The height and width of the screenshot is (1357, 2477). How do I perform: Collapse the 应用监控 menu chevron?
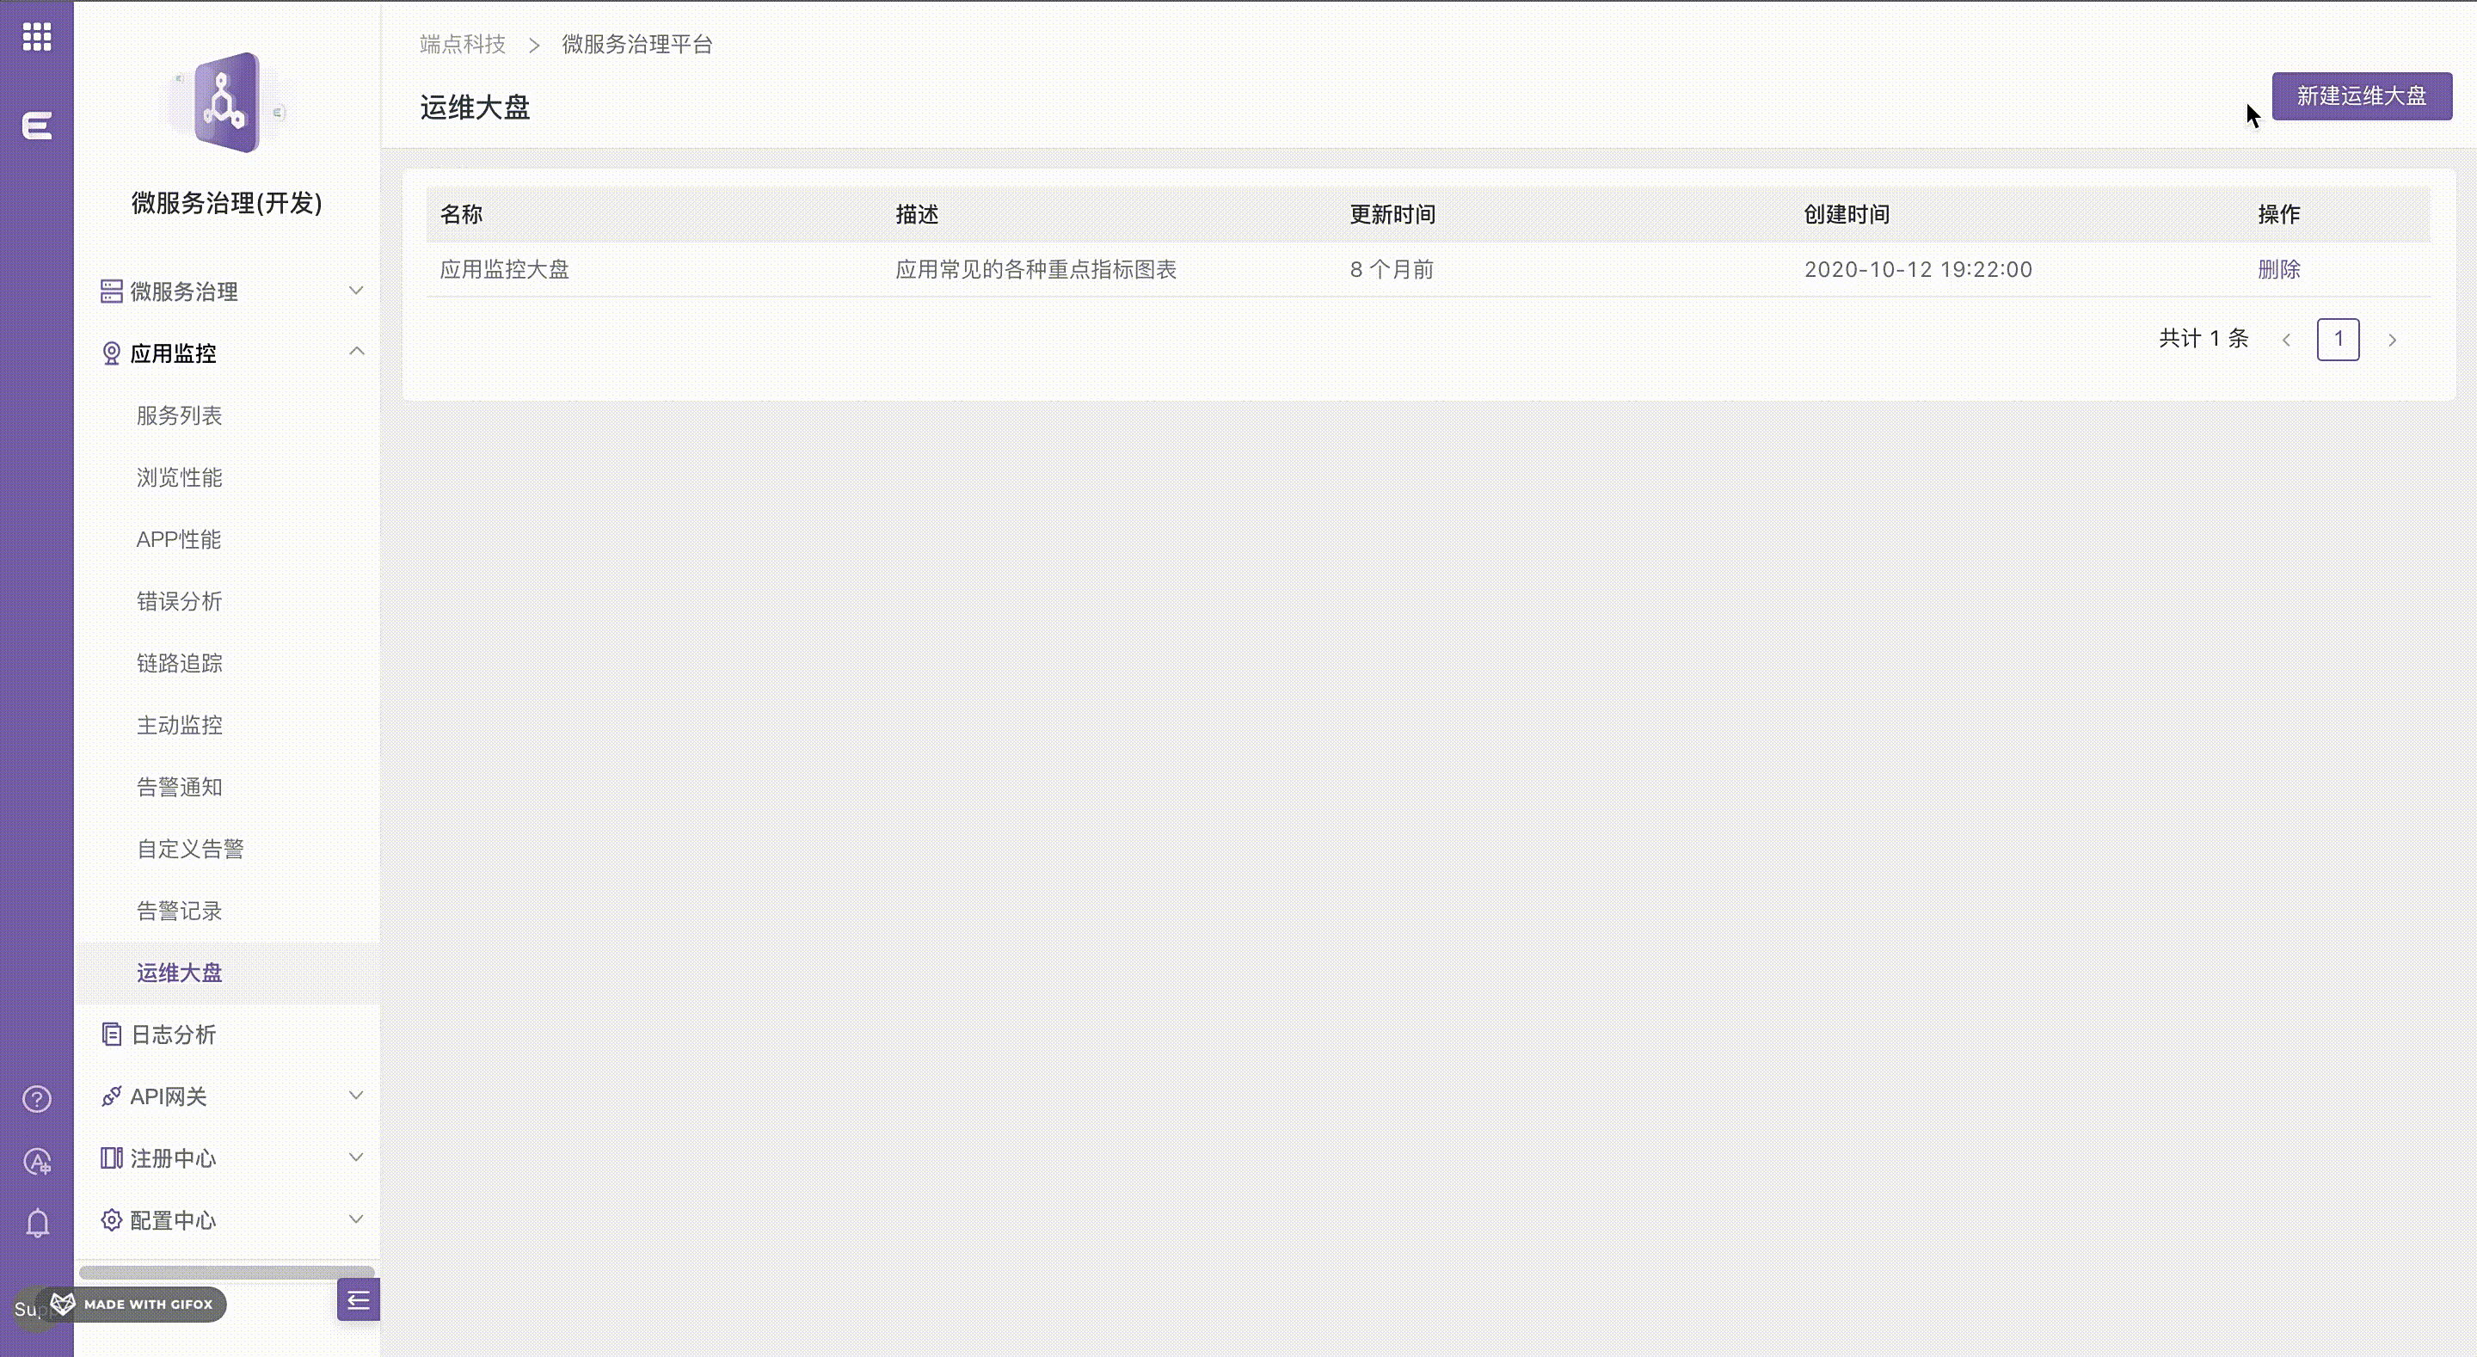pyautogui.click(x=356, y=352)
